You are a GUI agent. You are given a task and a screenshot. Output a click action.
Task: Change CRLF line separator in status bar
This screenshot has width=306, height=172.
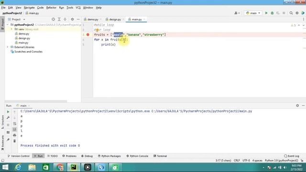[x=237, y=161]
